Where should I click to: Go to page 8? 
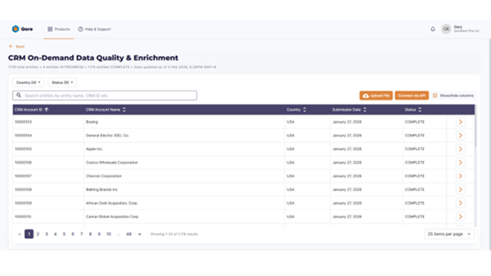pyautogui.click(x=90, y=234)
